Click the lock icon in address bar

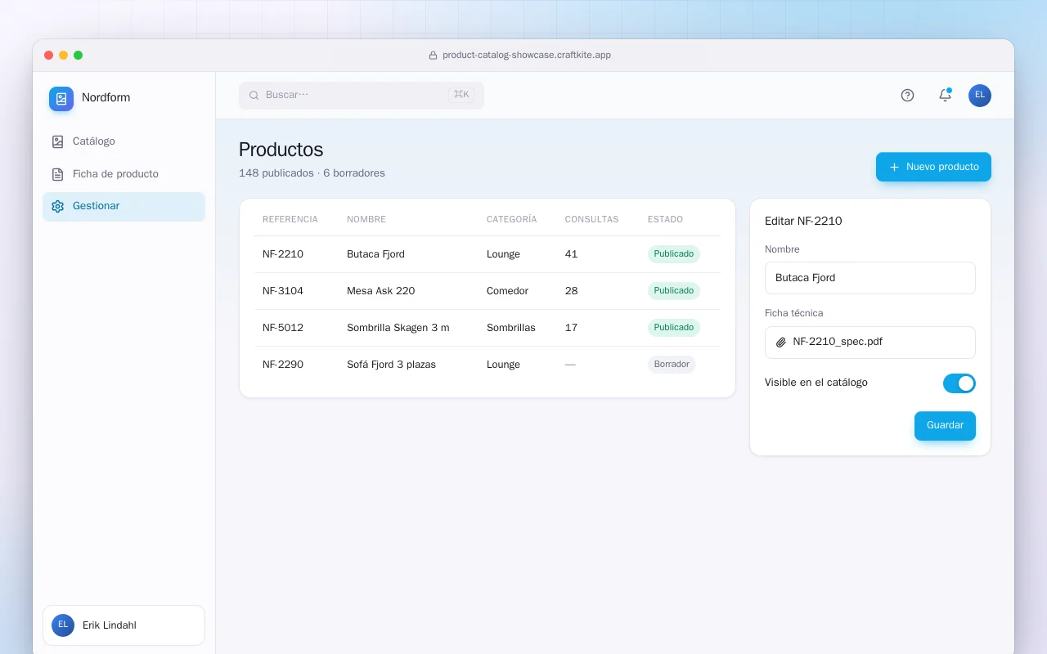[433, 56]
